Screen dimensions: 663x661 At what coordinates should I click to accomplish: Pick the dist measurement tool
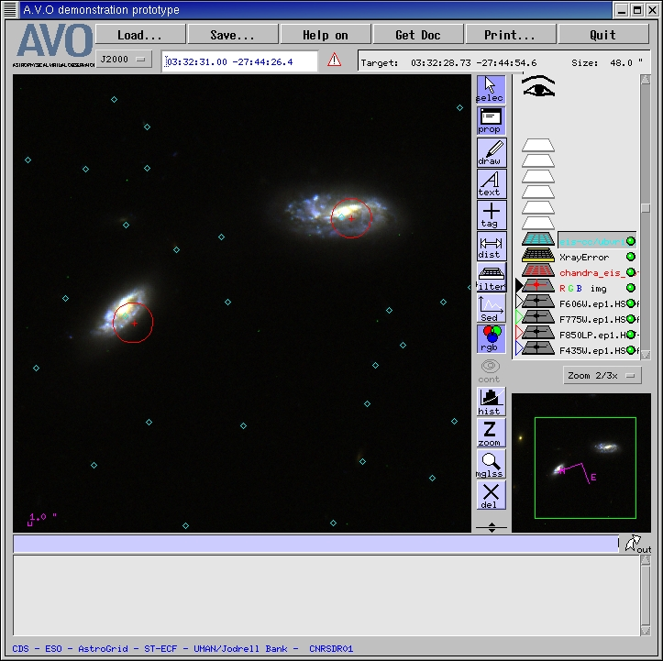[x=491, y=246]
